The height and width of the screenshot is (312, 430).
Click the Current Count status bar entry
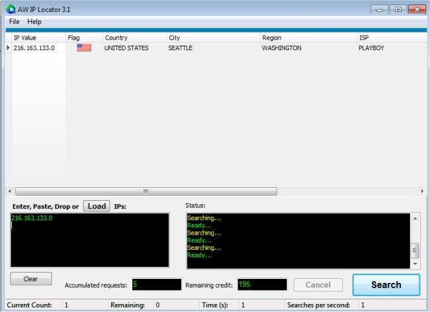(x=29, y=305)
